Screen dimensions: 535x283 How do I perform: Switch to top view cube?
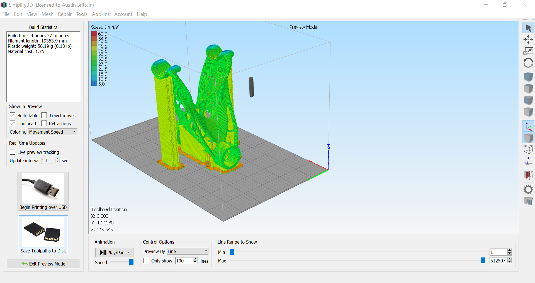[x=528, y=89]
